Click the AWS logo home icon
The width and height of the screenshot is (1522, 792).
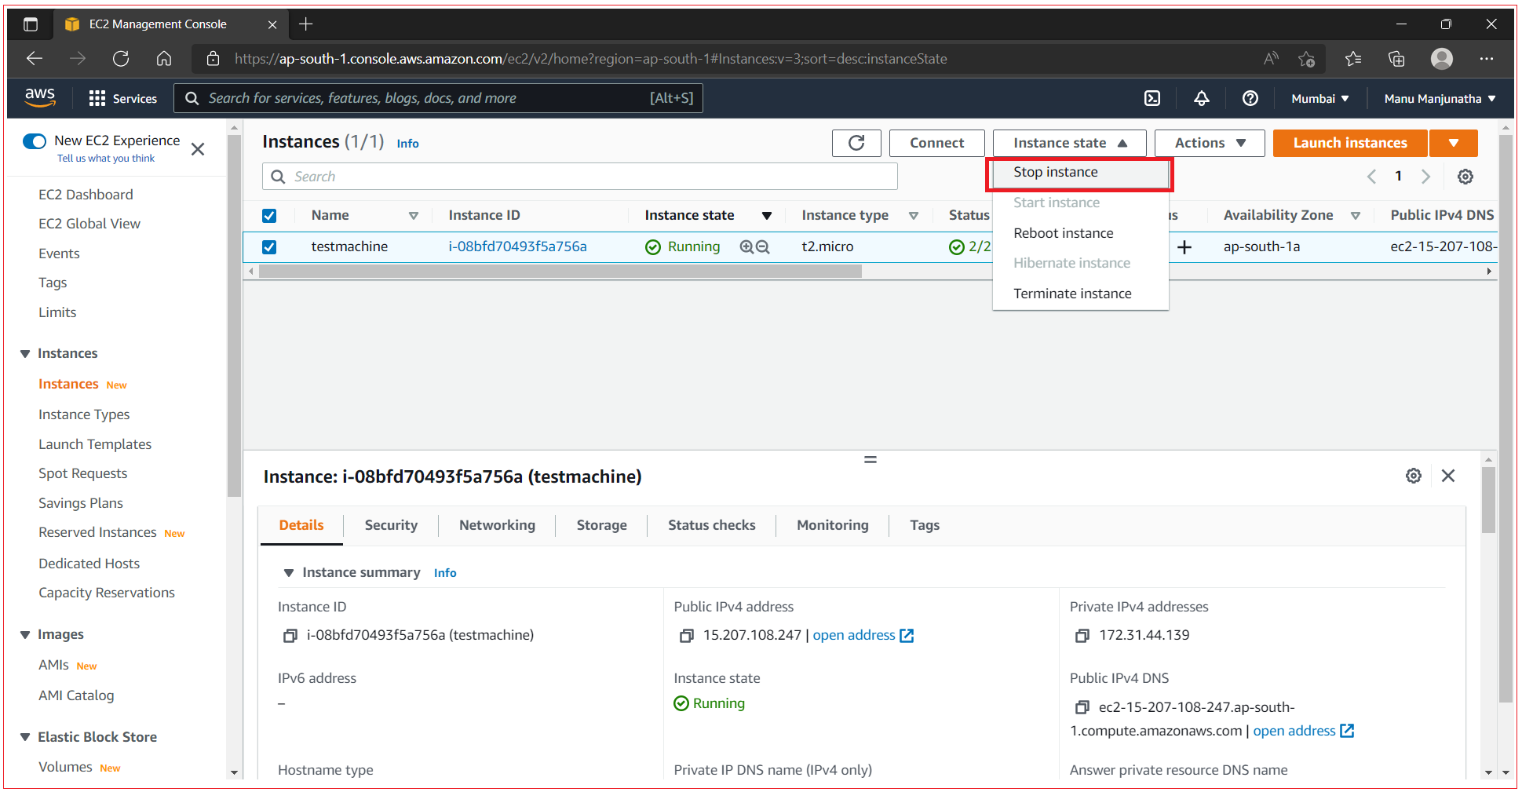40,97
